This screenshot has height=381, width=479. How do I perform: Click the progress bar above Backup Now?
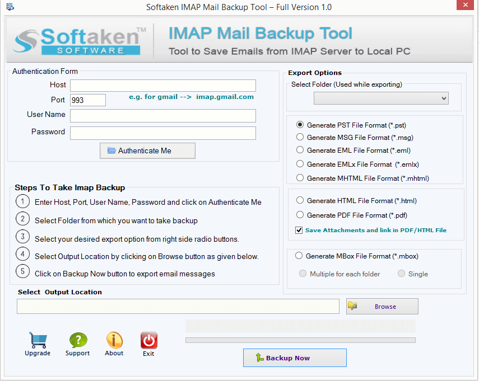pyautogui.click(x=300, y=340)
